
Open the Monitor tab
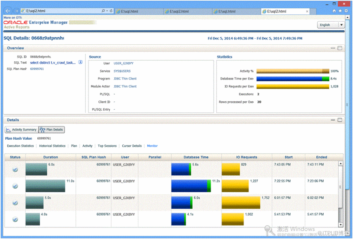(x=152, y=146)
